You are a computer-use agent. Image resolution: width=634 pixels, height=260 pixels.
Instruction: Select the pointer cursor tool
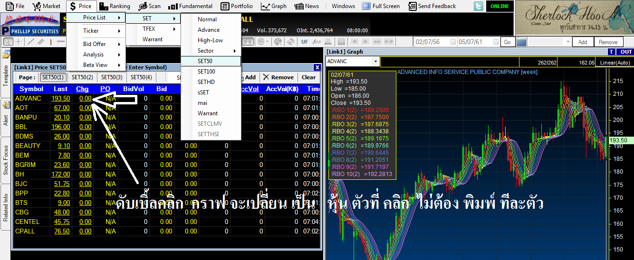click(8, 42)
